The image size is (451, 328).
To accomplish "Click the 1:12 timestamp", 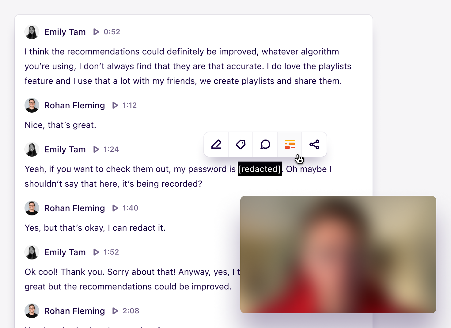I will coord(130,105).
